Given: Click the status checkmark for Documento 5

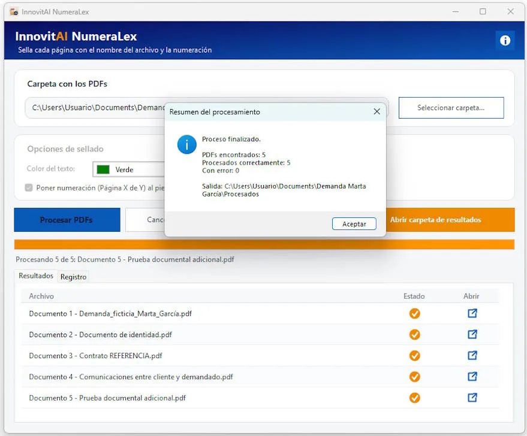Looking at the screenshot, I should 414,398.
